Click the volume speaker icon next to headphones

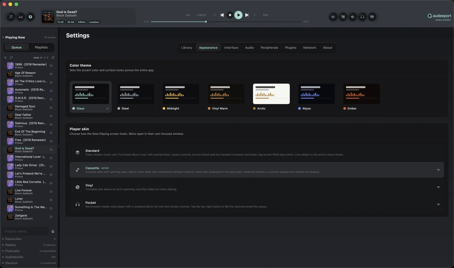click(353, 17)
